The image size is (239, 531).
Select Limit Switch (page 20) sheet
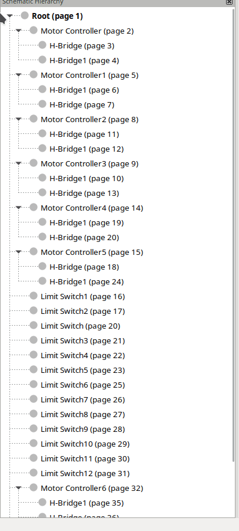(x=81, y=326)
